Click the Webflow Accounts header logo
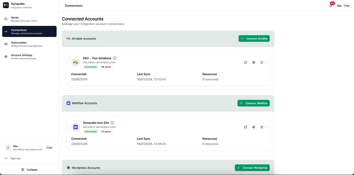 (x=68, y=103)
